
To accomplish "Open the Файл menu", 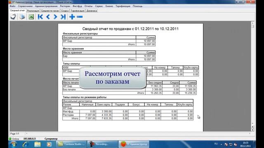I will click(12, 6).
